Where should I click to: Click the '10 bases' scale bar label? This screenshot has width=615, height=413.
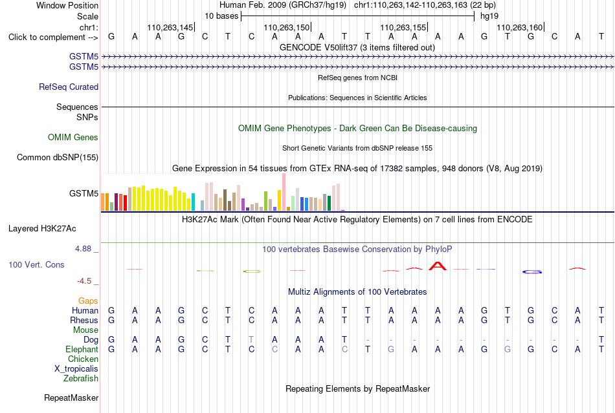pyautogui.click(x=221, y=16)
